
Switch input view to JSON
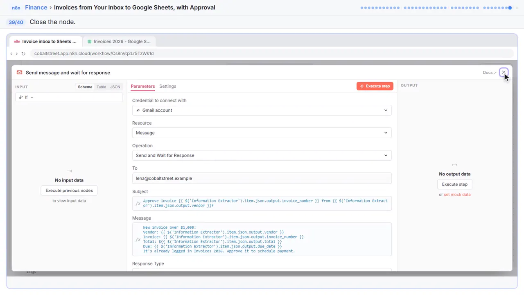coord(115,87)
